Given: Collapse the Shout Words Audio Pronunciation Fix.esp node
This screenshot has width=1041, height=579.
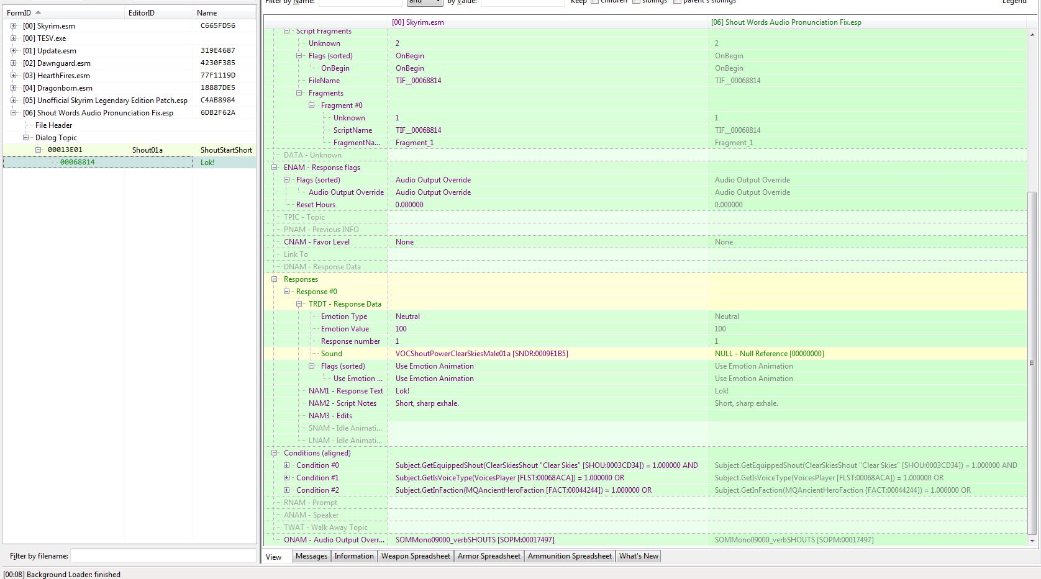Looking at the screenshot, I should [x=13, y=113].
